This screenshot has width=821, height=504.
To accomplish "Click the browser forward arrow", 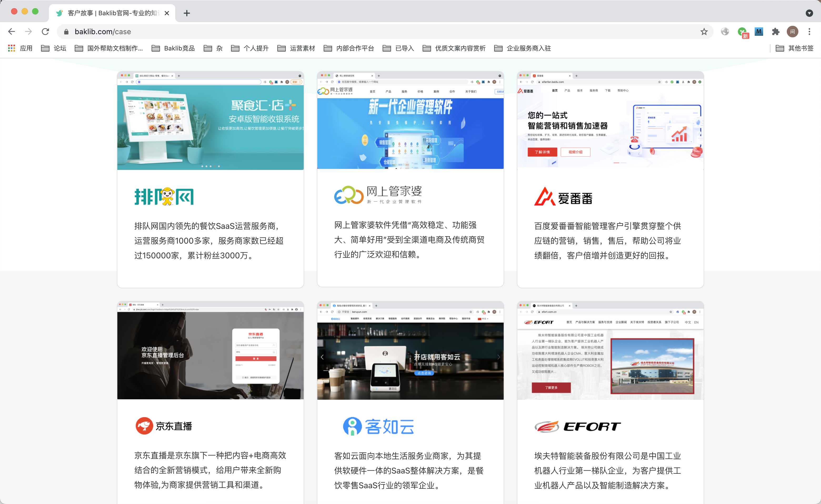I will [29, 32].
